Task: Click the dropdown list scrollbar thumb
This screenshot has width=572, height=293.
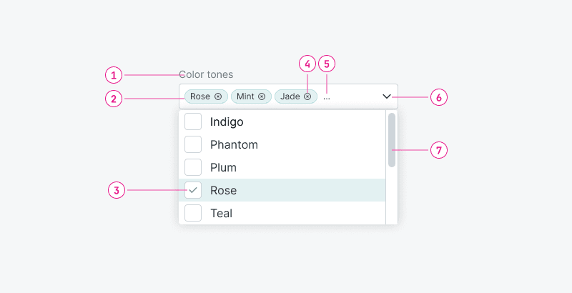Action: [392, 139]
